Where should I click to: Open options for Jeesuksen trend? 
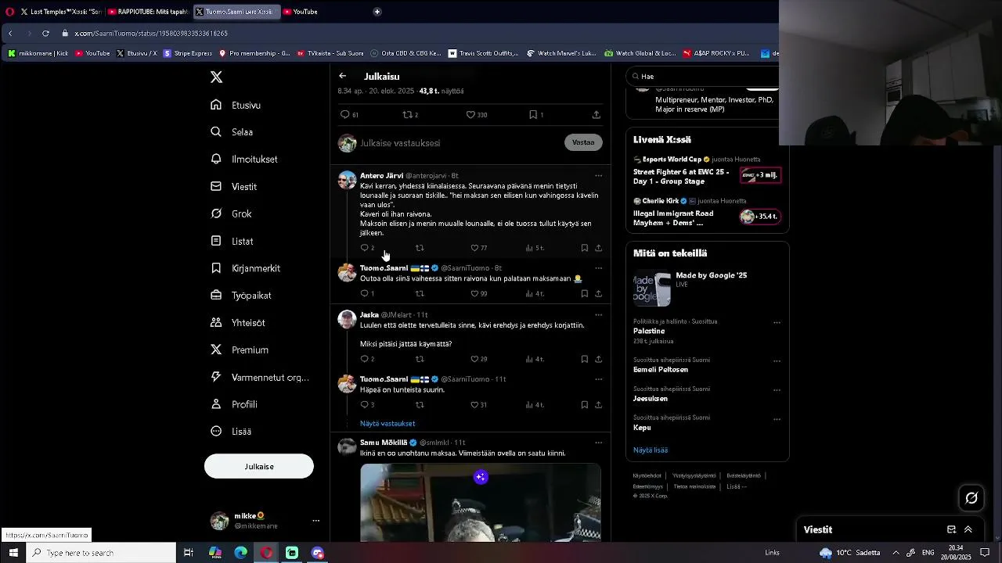tap(777, 390)
